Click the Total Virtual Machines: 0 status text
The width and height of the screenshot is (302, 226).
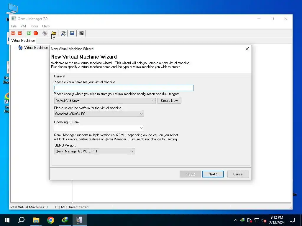(29, 207)
